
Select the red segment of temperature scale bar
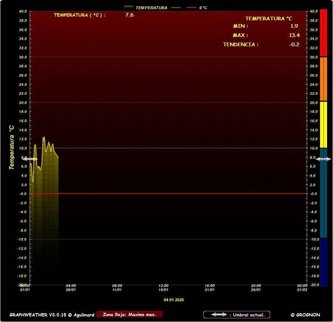pos(324,33)
